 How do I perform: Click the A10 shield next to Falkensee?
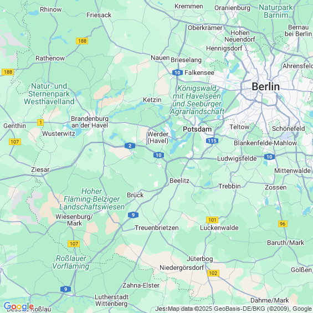177,73
